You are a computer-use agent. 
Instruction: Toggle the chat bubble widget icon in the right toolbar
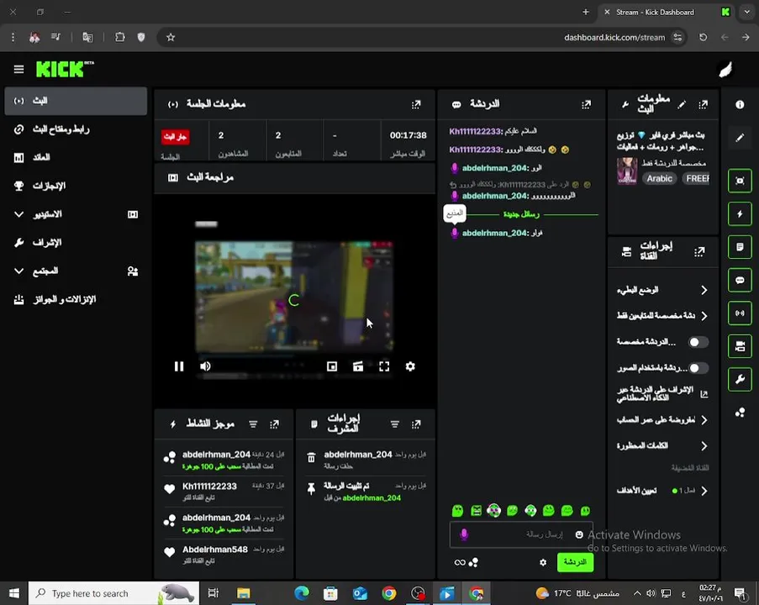[740, 281]
